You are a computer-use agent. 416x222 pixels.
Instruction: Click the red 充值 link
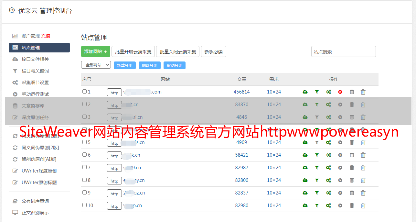(46, 36)
